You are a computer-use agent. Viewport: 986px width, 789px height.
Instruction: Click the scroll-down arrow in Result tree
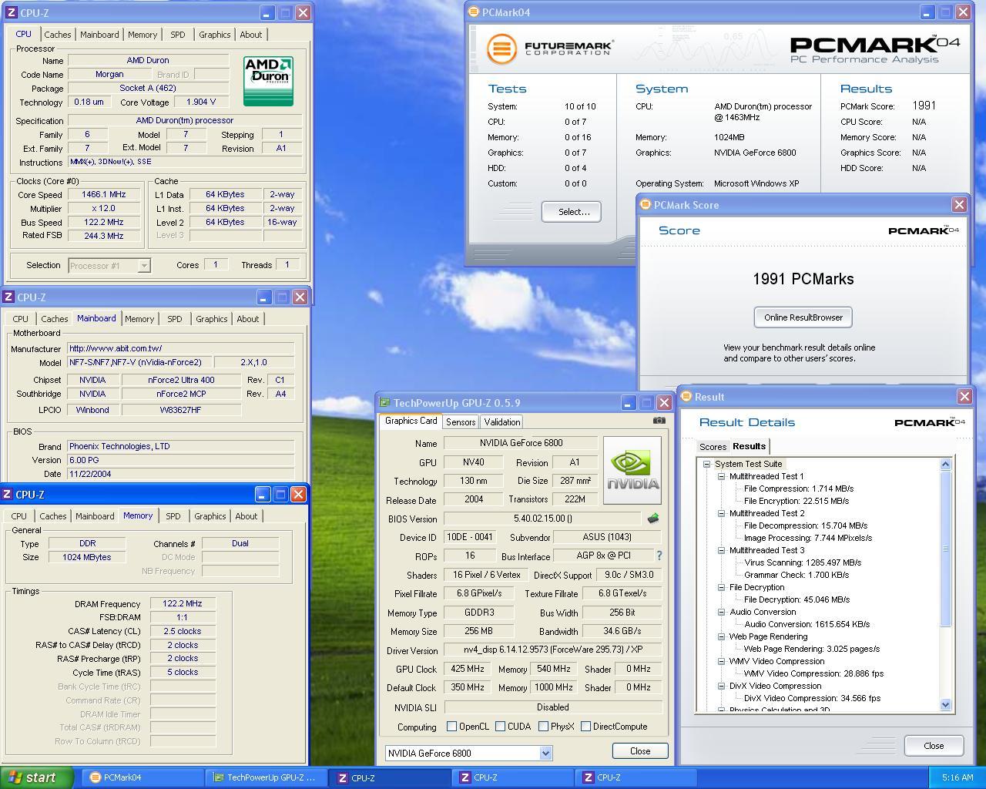point(946,704)
